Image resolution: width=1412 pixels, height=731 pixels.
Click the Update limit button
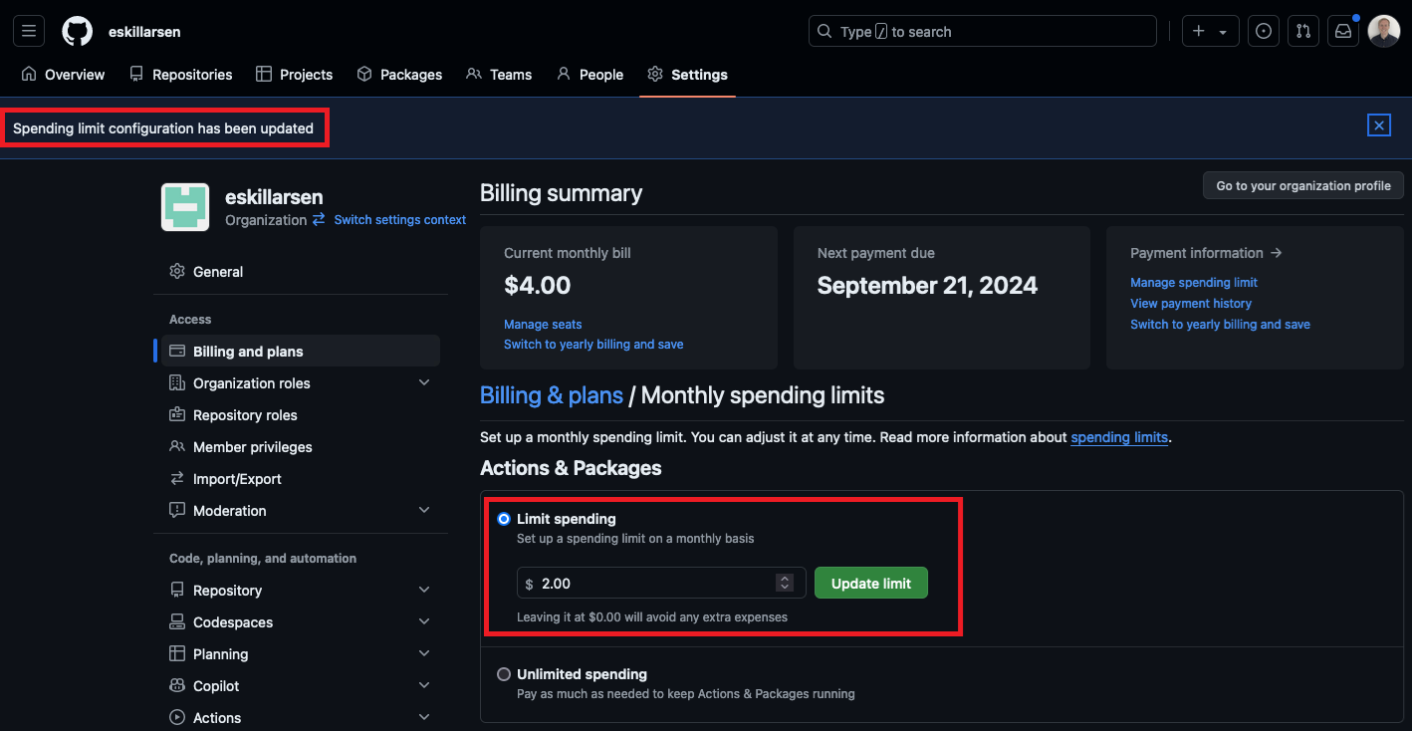coord(871,584)
